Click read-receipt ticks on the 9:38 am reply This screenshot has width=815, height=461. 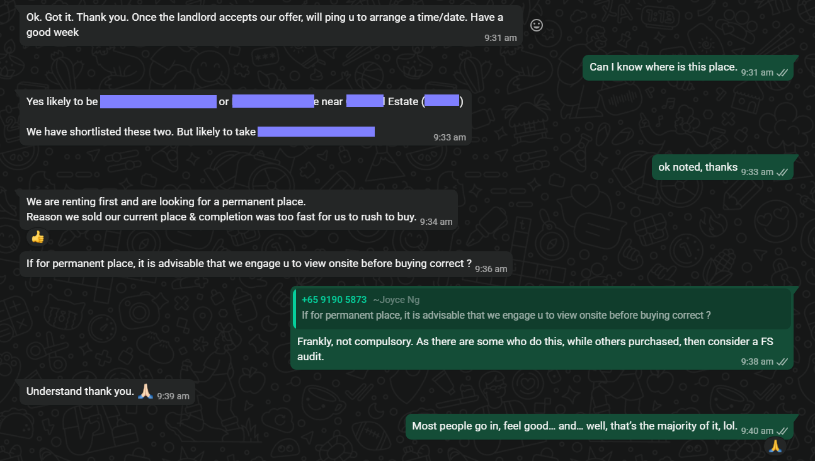click(x=783, y=361)
